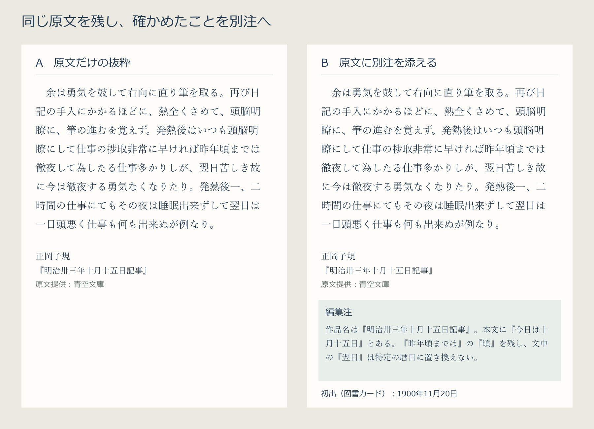Click author name 正岡子規 in card B
The width and height of the screenshot is (594, 429).
(x=338, y=256)
